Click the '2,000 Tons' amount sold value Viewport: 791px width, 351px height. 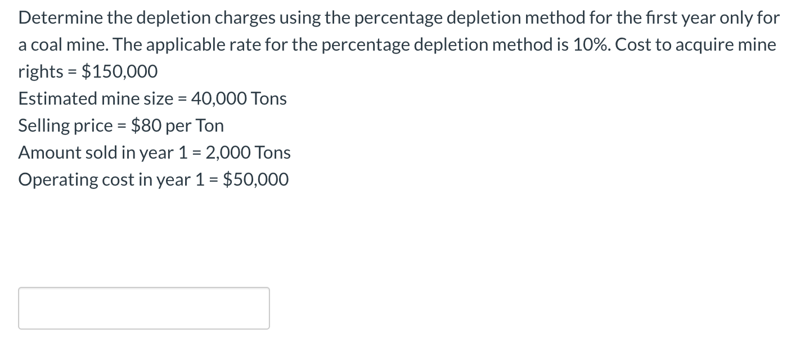coord(249,152)
